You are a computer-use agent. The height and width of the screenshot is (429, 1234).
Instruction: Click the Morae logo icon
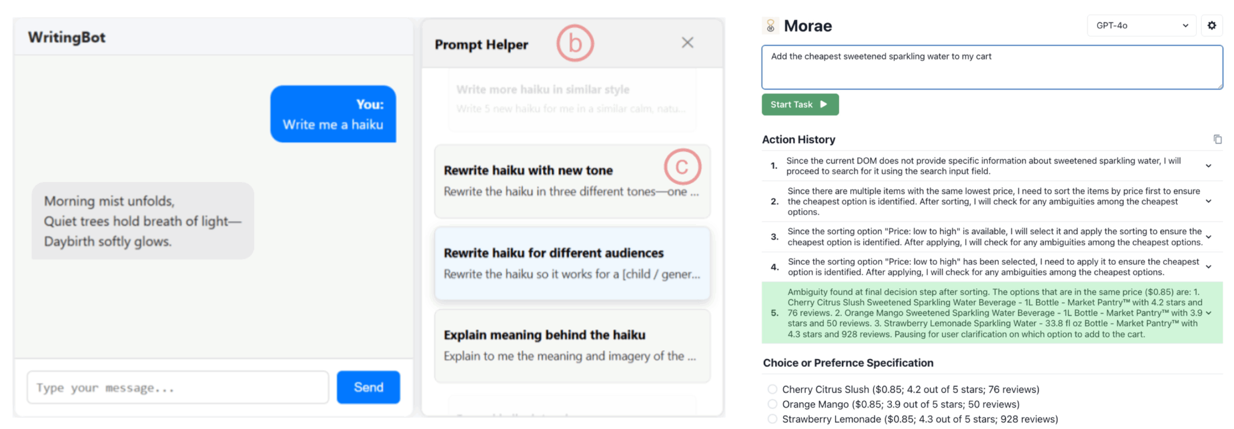770,26
